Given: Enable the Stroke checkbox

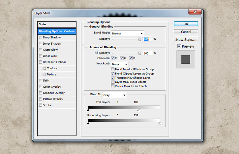Looking at the screenshot, I should 41,105.
